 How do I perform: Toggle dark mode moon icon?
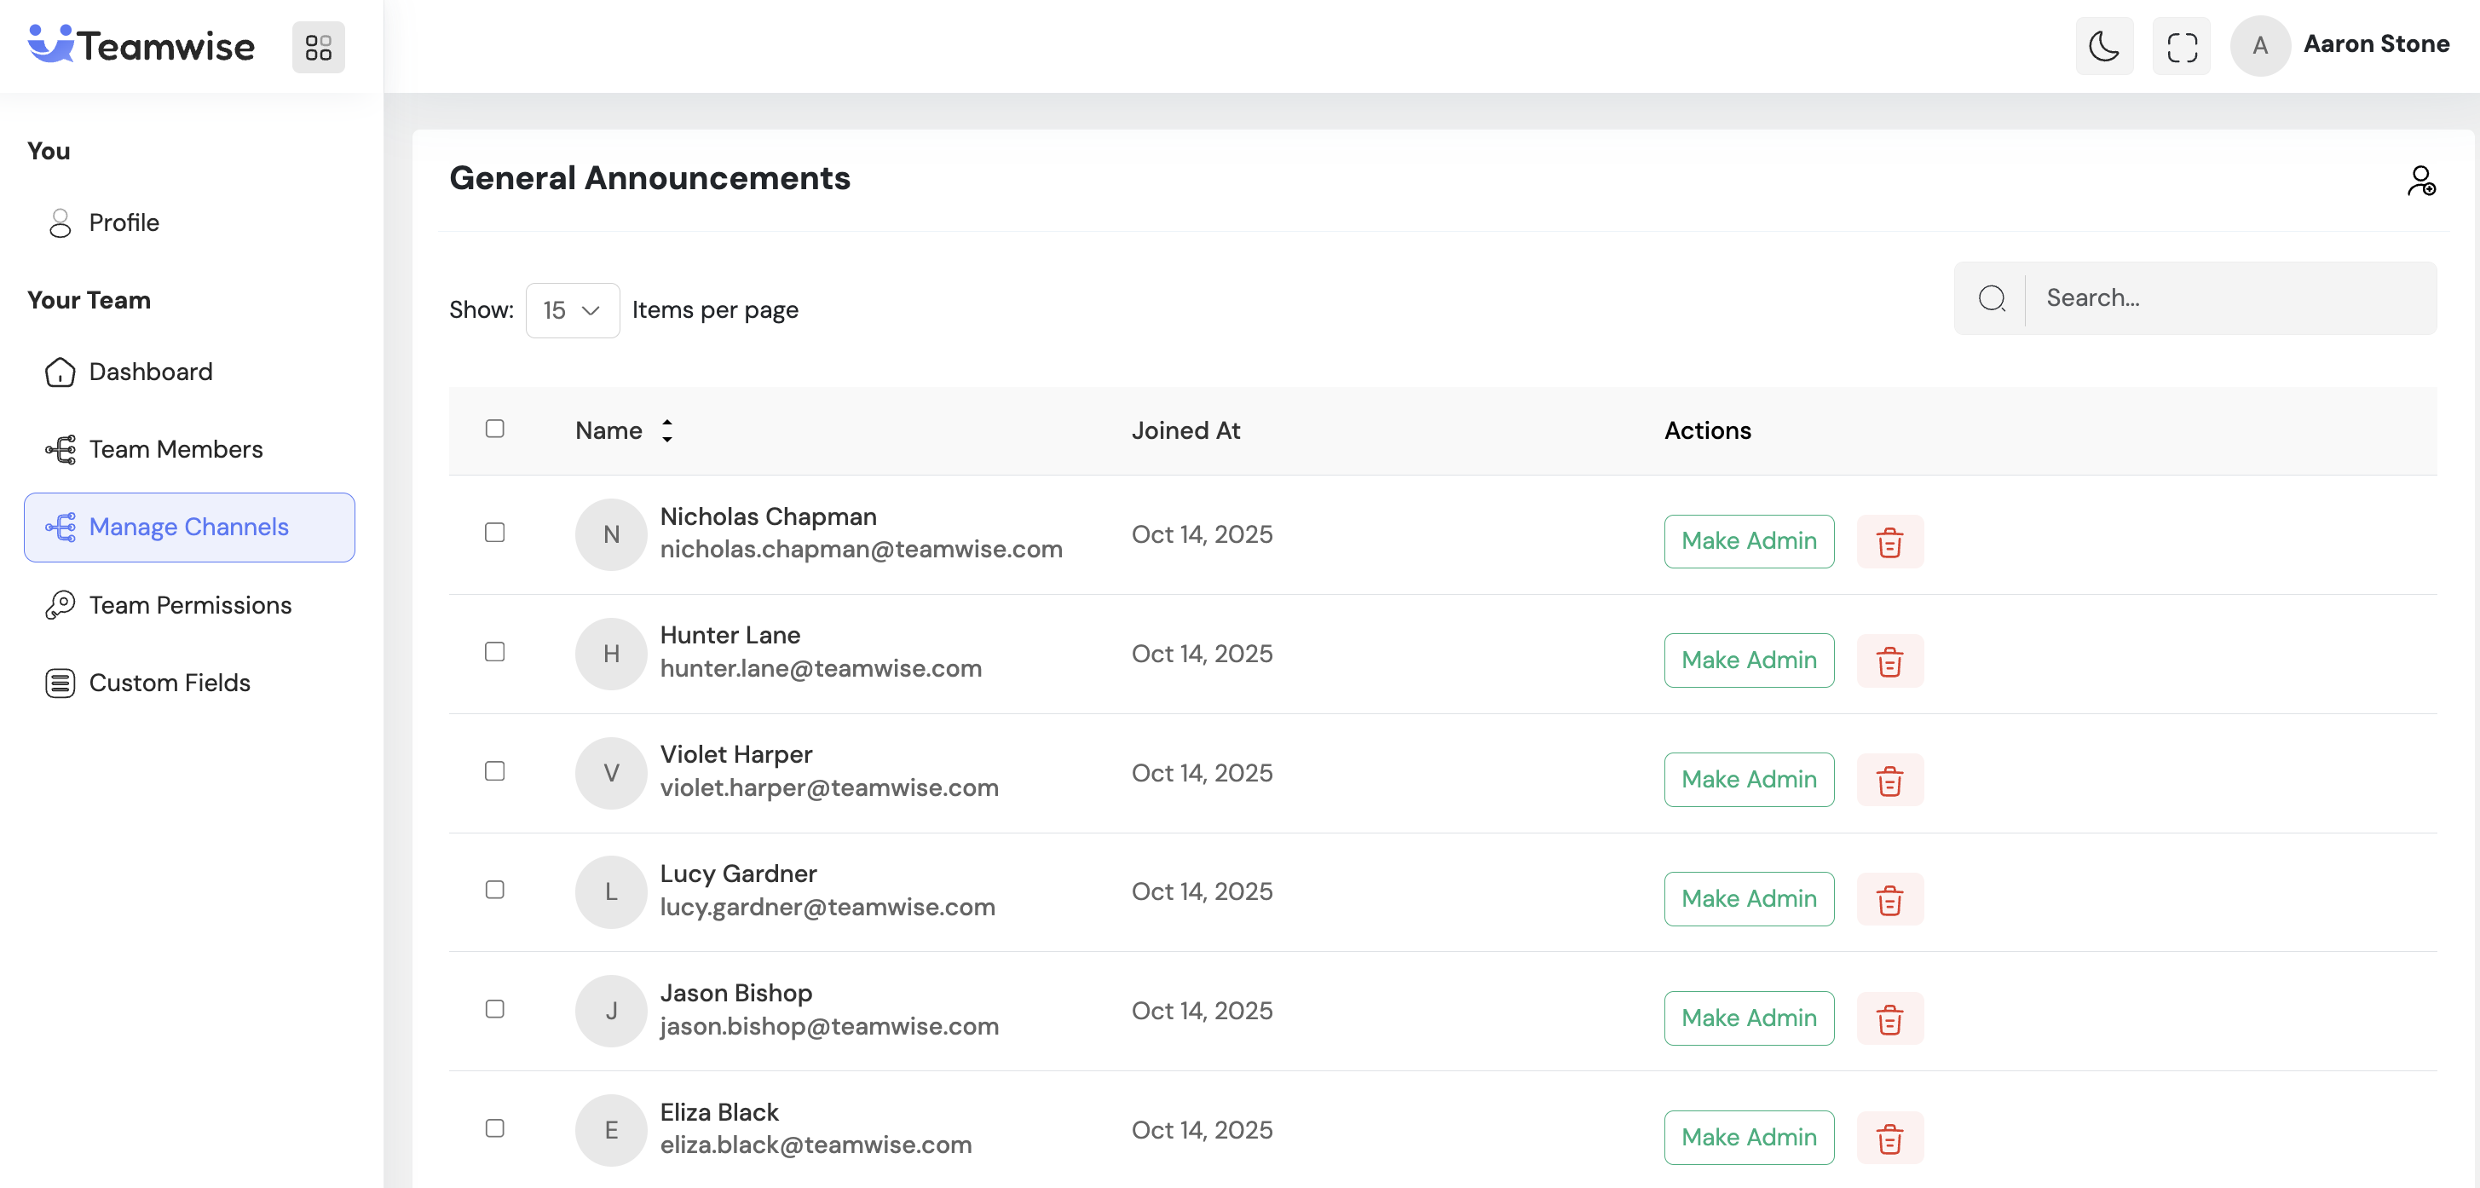(x=2103, y=46)
